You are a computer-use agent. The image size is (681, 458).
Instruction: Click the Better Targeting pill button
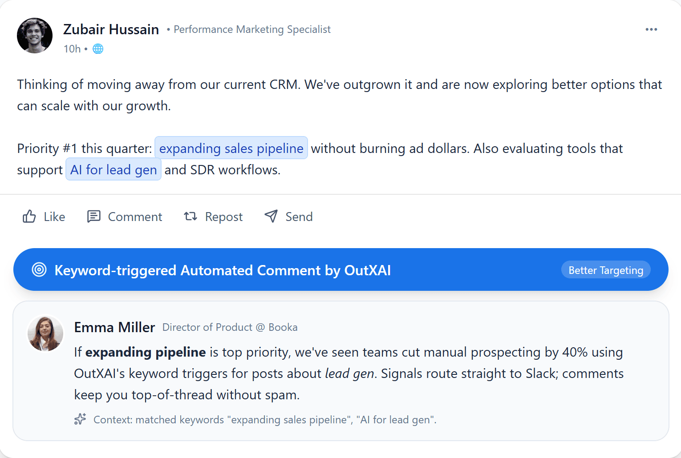pyautogui.click(x=605, y=269)
